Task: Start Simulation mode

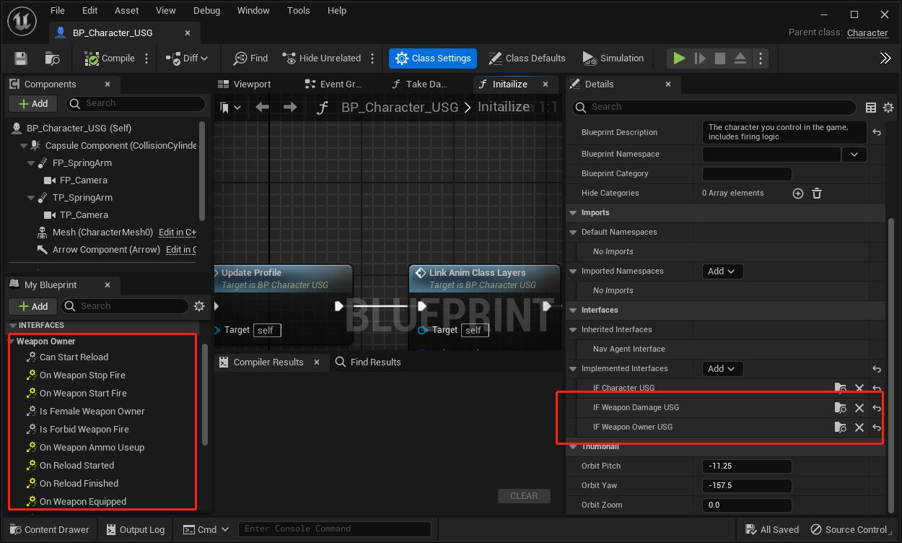Action: [x=613, y=58]
